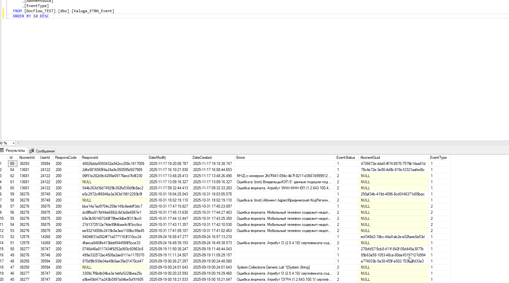The image size is (509, 283).
Task: Select the ResponsCode column header
Action: coord(67,158)
